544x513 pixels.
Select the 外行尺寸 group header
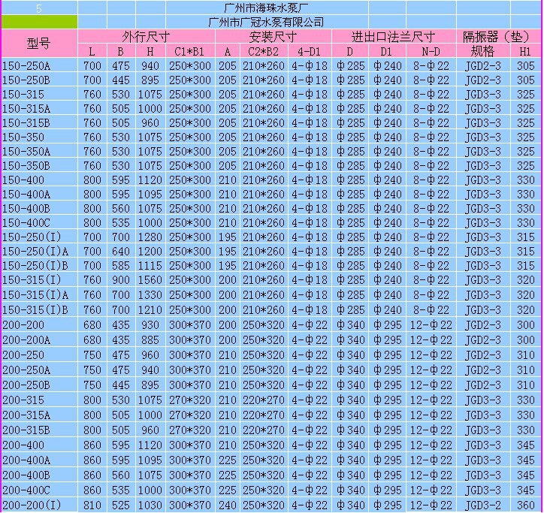146,36
